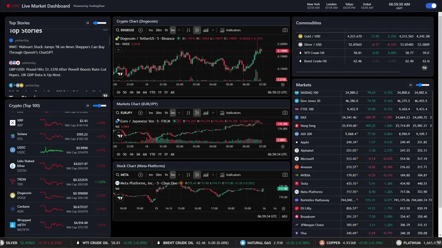Expand chart style dropdown on Dogecoin chart
Viewport: 442px width, 248px height.
[x=213, y=30]
